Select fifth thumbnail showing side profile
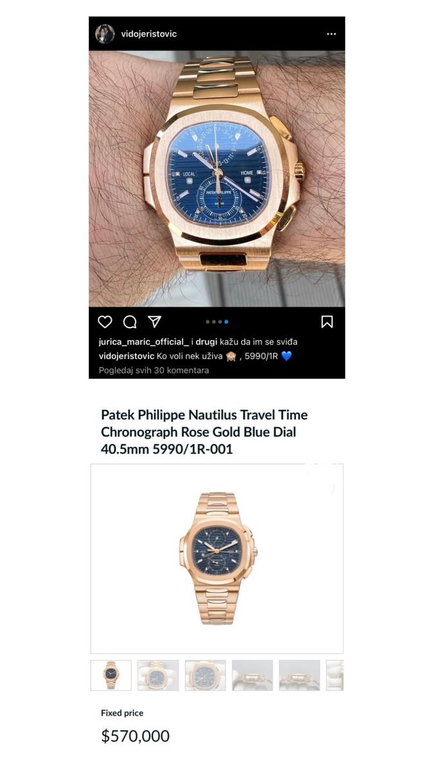 (300, 675)
